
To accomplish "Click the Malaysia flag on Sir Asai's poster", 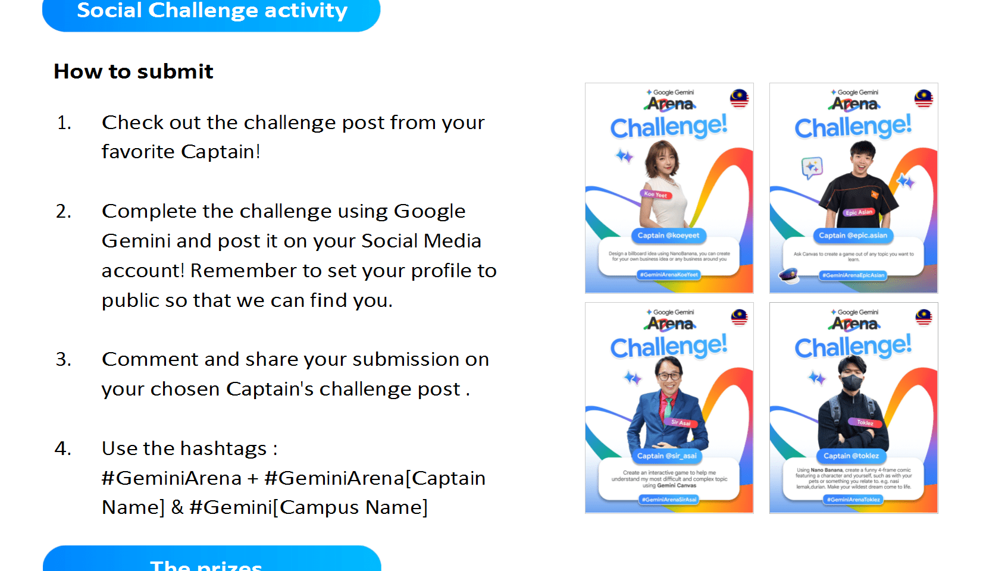I will pos(739,318).
